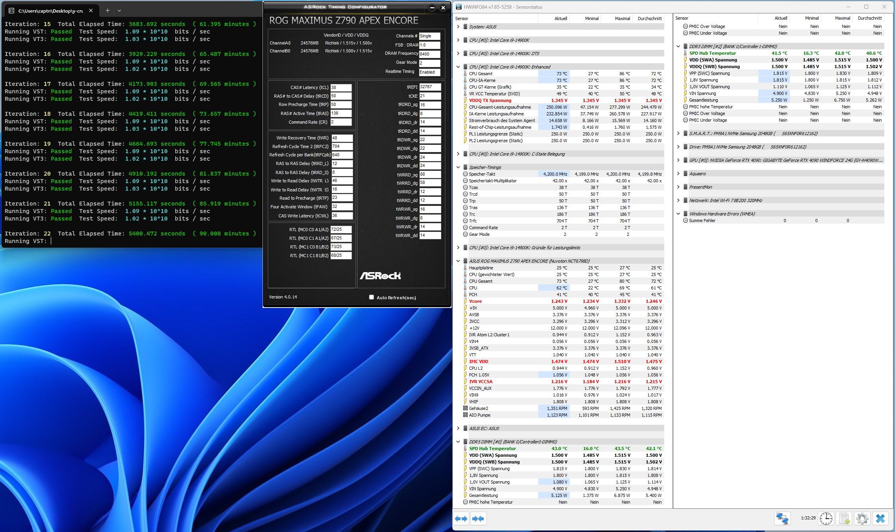Click DRAM Frequency field 8400
Screen dimensions: 895x532
[430, 54]
